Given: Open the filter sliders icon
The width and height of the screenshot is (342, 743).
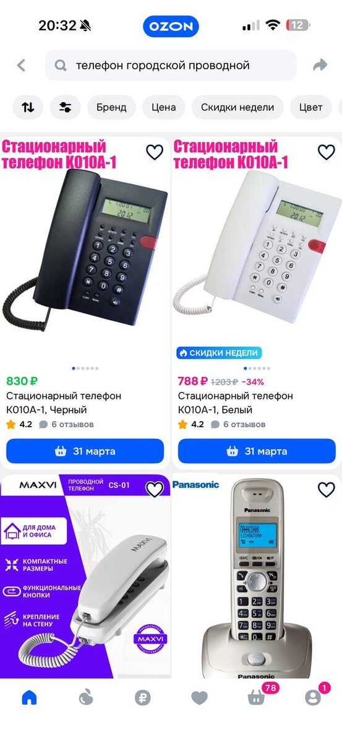Looking at the screenshot, I should pyautogui.click(x=65, y=107).
